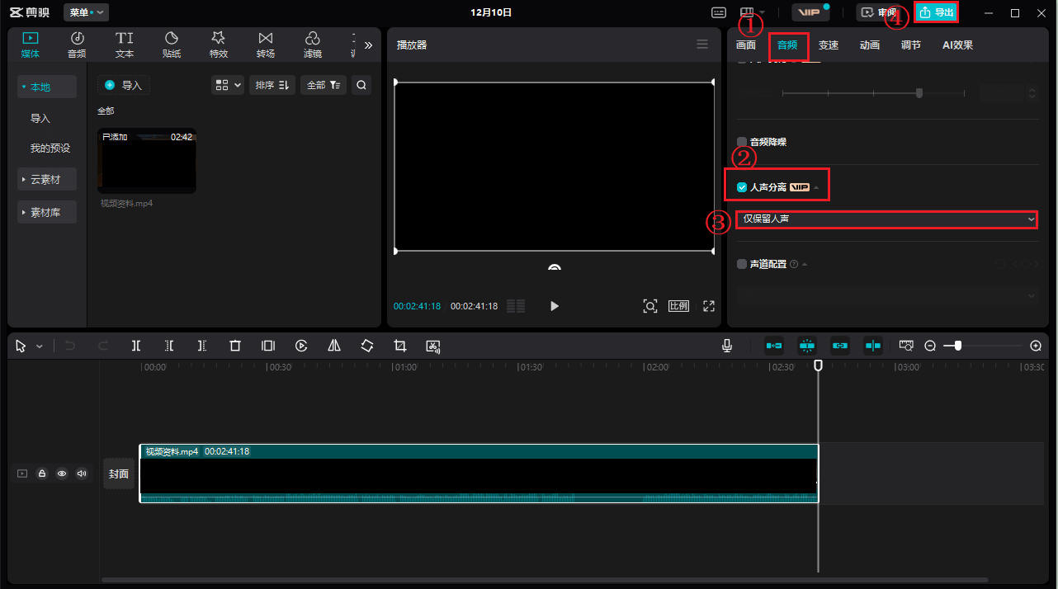
Task: Click the fullscreen icon in the player
Action: [x=708, y=306]
